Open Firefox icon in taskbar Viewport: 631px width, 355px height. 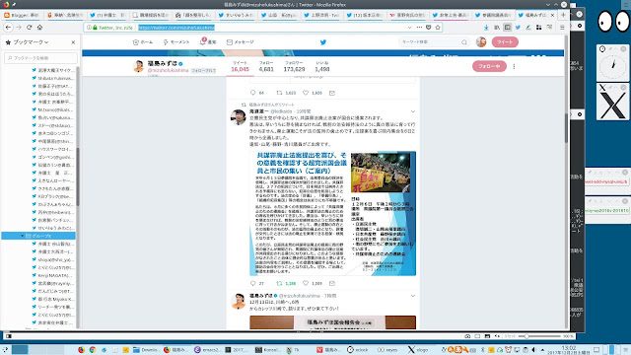coord(81,350)
